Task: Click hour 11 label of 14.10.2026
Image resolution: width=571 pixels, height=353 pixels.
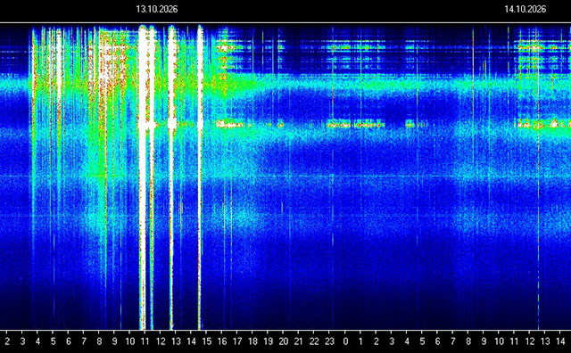Action: (x=514, y=341)
